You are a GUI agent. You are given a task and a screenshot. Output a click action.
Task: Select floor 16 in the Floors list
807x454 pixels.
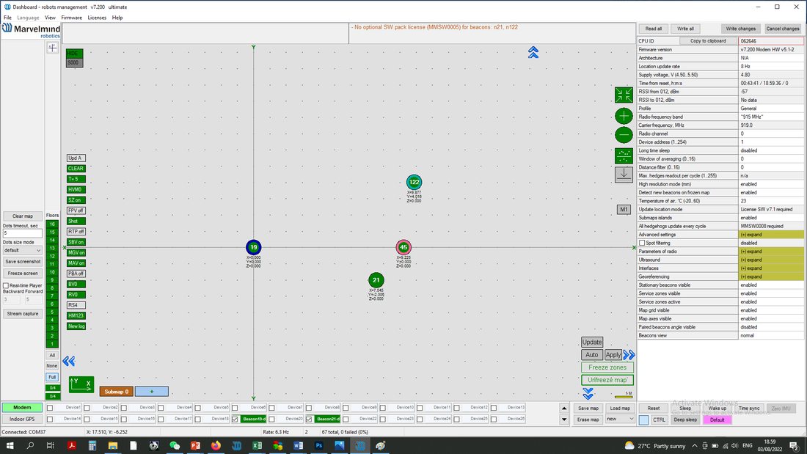coord(52,224)
